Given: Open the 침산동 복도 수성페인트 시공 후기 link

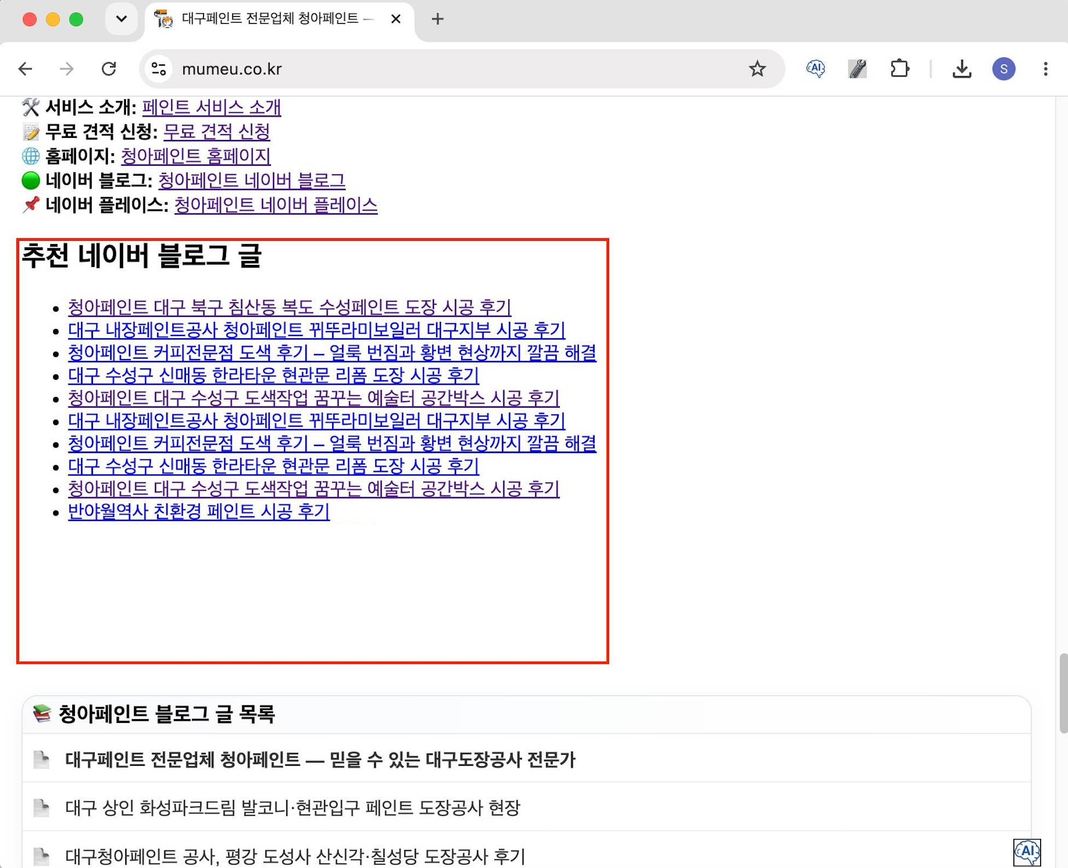Looking at the screenshot, I should click(289, 308).
